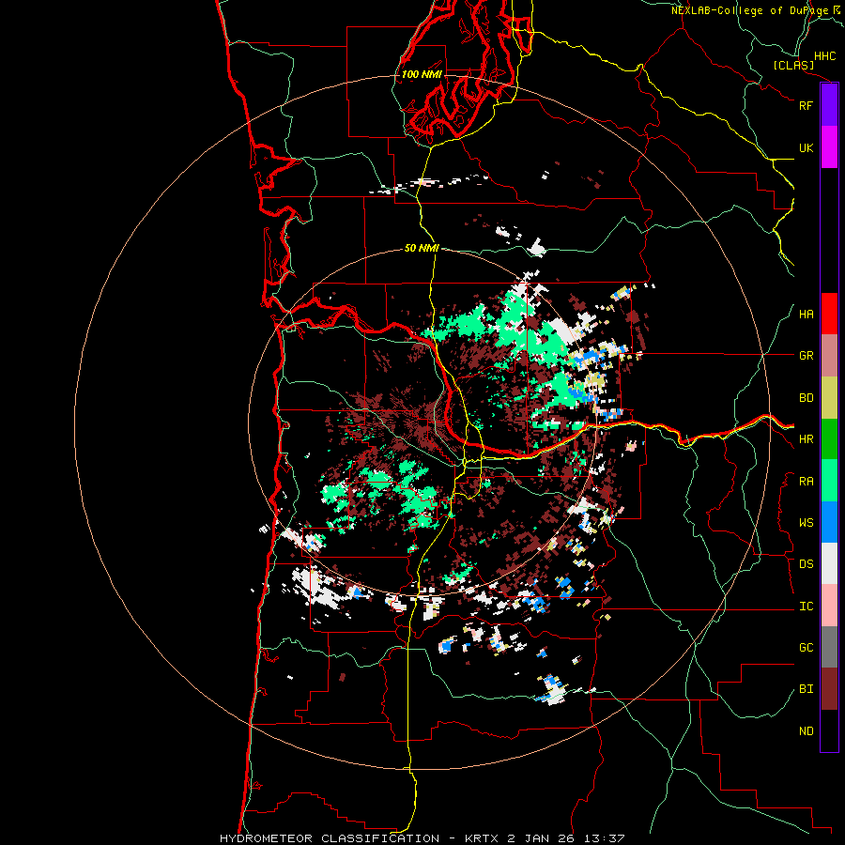Click the BI legend label

click(806, 689)
